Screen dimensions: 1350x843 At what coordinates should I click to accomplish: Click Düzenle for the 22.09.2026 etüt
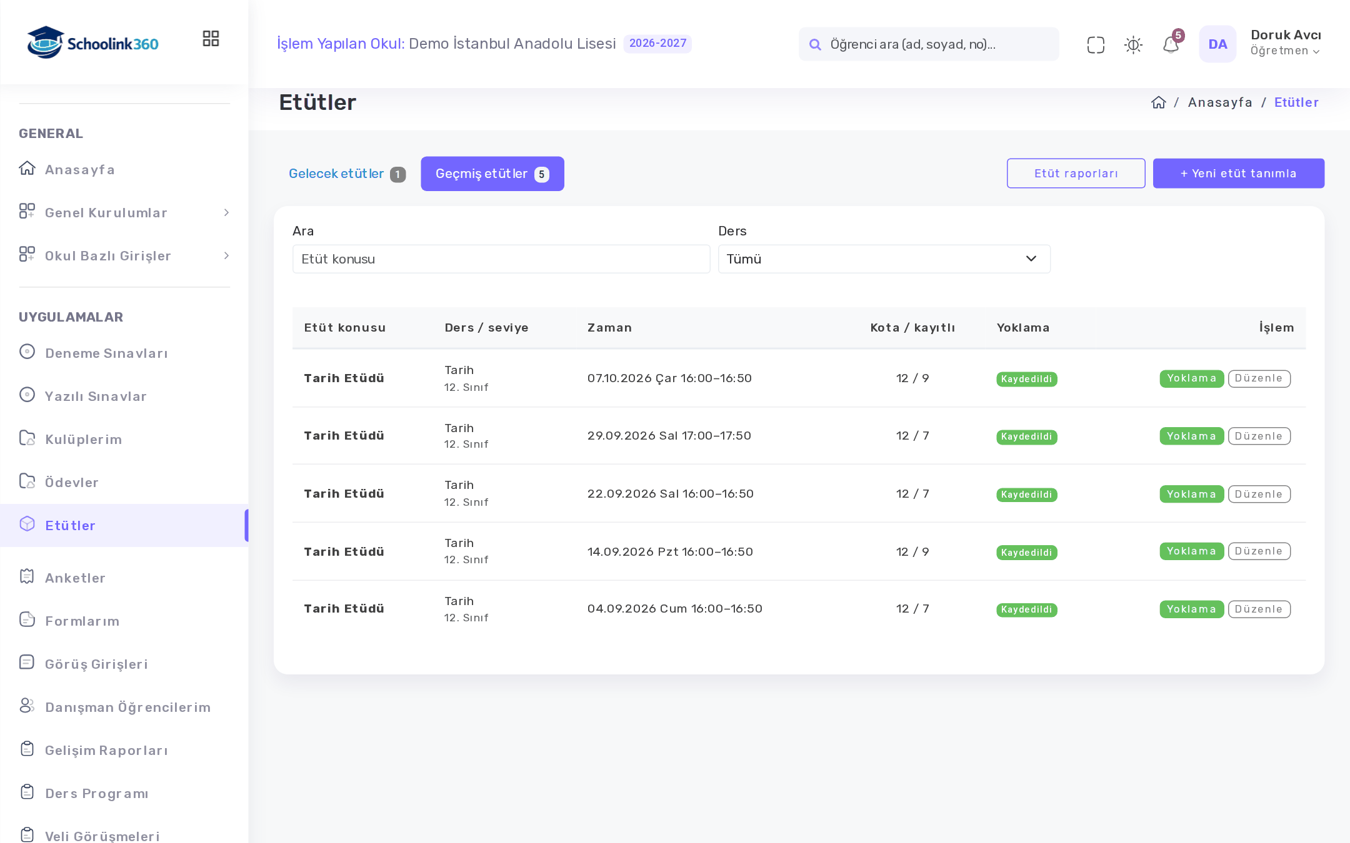pyautogui.click(x=1259, y=494)
